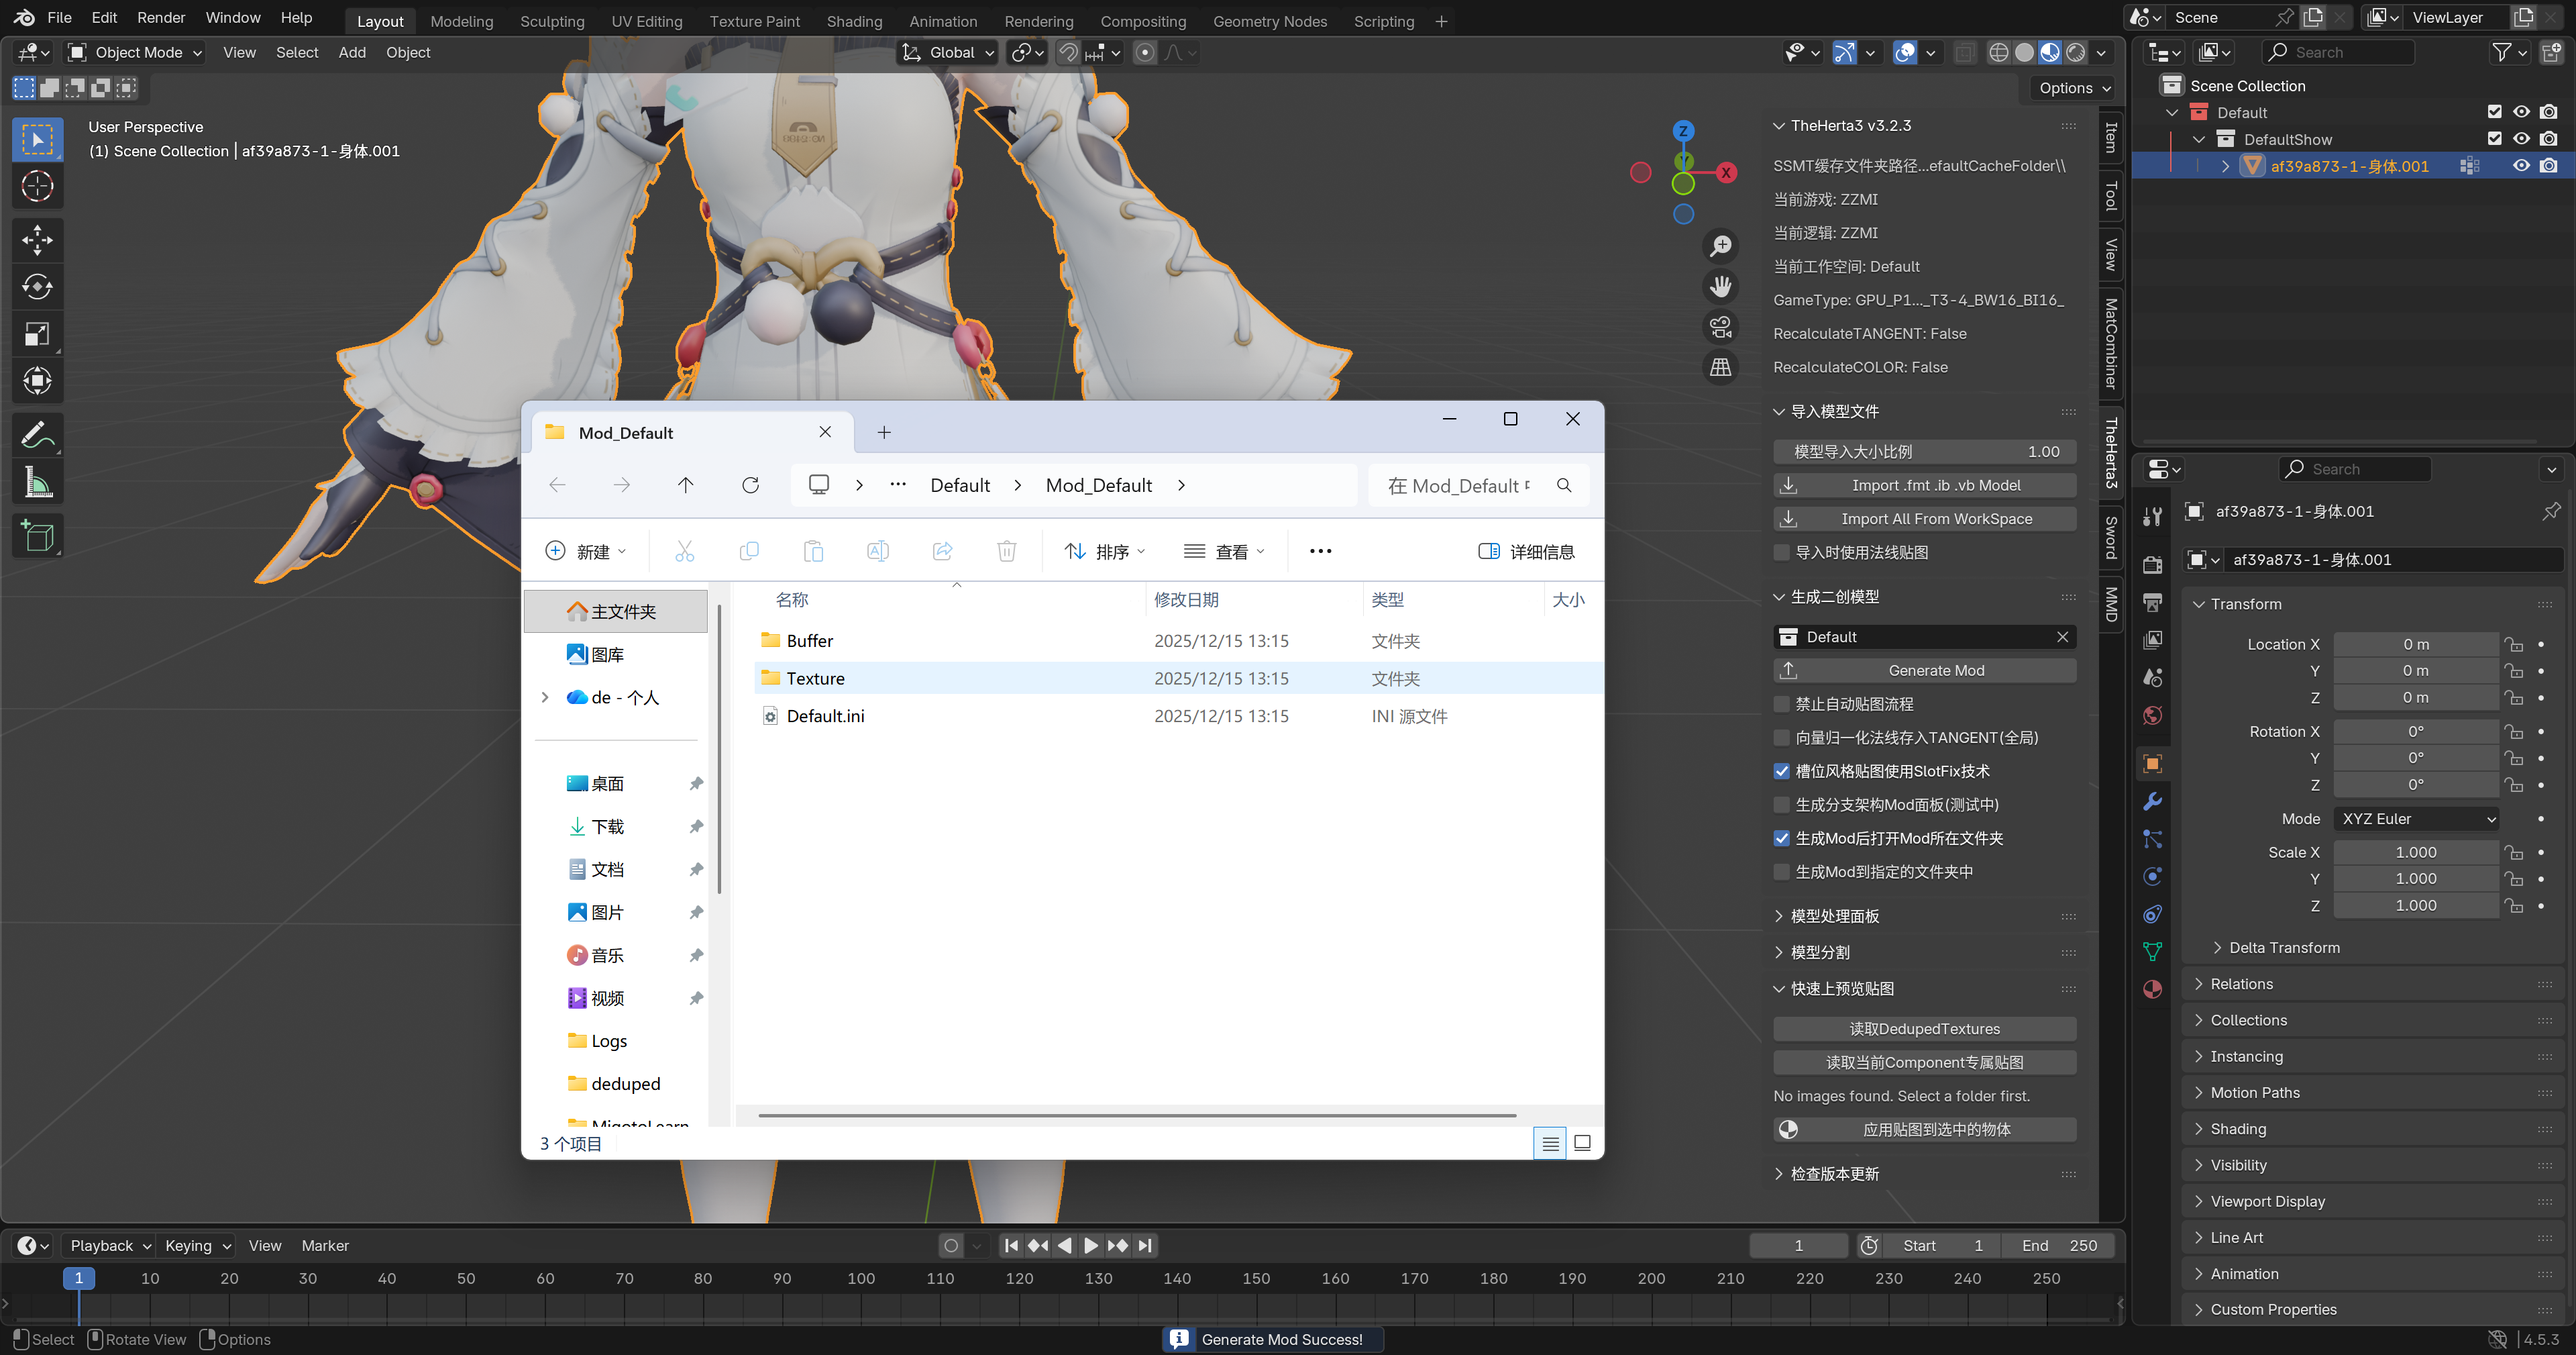This screenshot has height=1355, width=2576.
Task: Open the Modifiers wrench tab in Properties
Action: click(2153, 801)
